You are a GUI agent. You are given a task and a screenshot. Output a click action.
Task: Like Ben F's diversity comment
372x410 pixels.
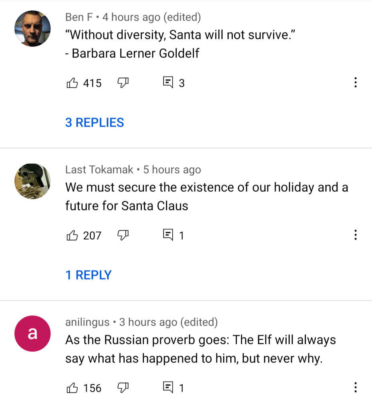click(72, 83)
